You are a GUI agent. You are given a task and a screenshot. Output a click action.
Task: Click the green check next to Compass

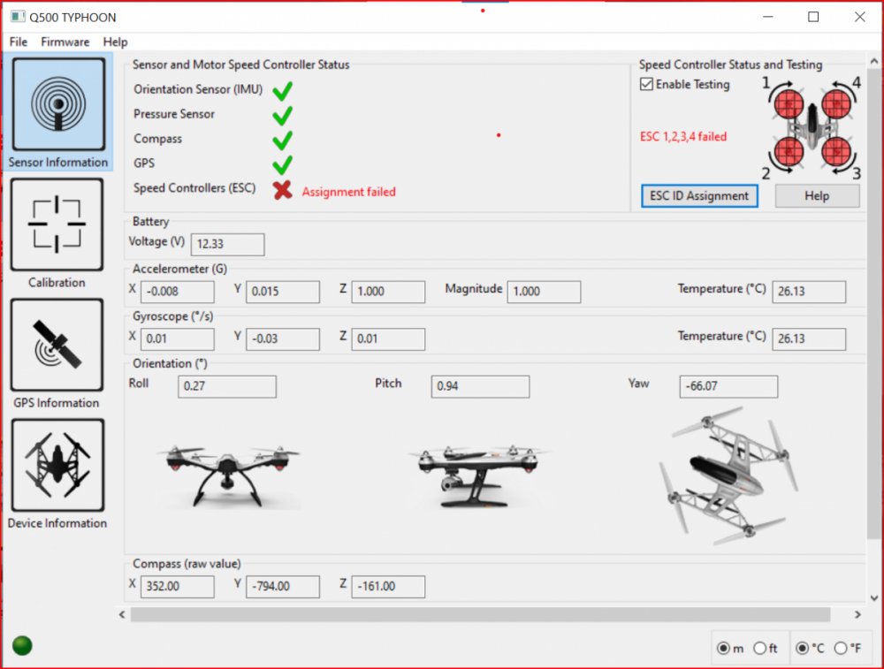point(283,140)
